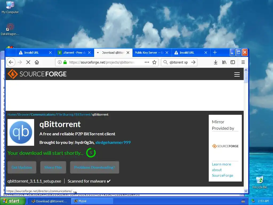Open the browser home page icon
This screenshot has width=273, height=205.
tap(37, 62)
